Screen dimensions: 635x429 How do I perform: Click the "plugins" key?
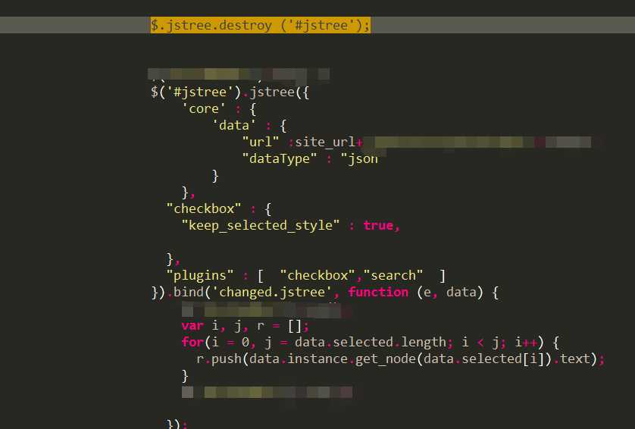coord(200,276)
